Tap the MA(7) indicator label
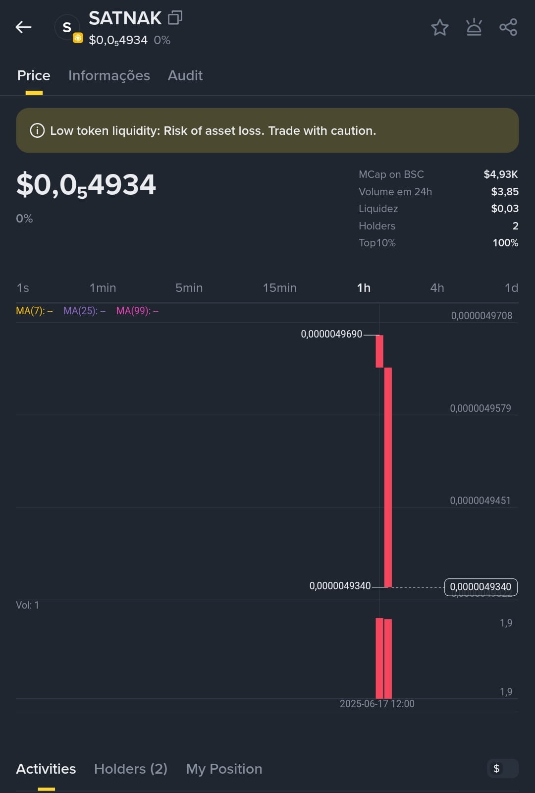 (x=34, y=311)
